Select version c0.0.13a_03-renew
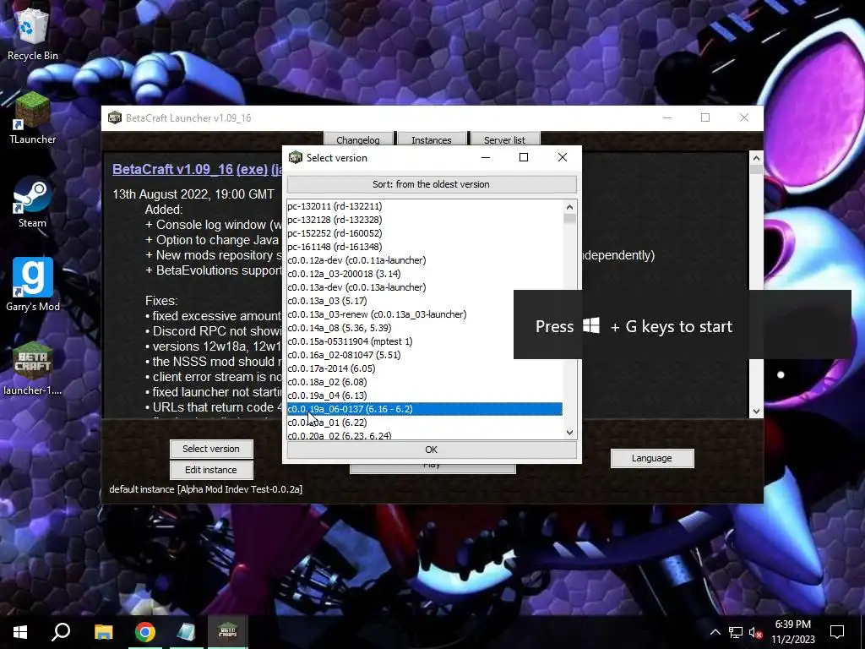The image size is (865, 649). pyautogui.click(x=424, y=314)
